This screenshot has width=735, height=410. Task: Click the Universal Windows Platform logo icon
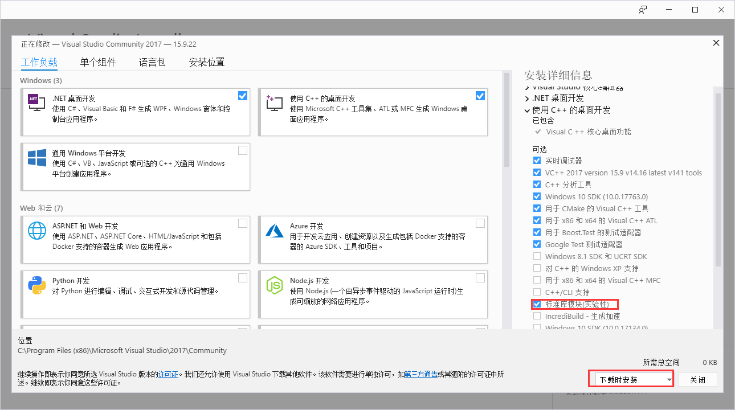click(x=36, y=158)
